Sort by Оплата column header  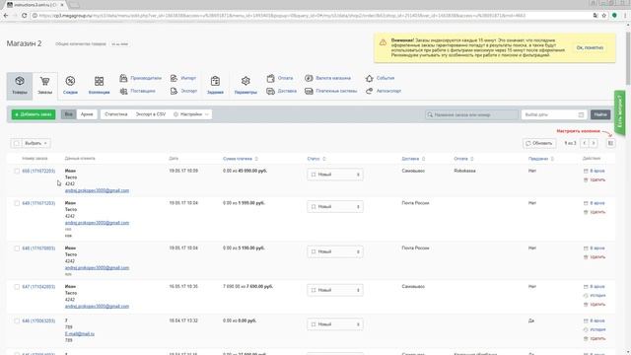pyautogui.click(x=463, y=159)
